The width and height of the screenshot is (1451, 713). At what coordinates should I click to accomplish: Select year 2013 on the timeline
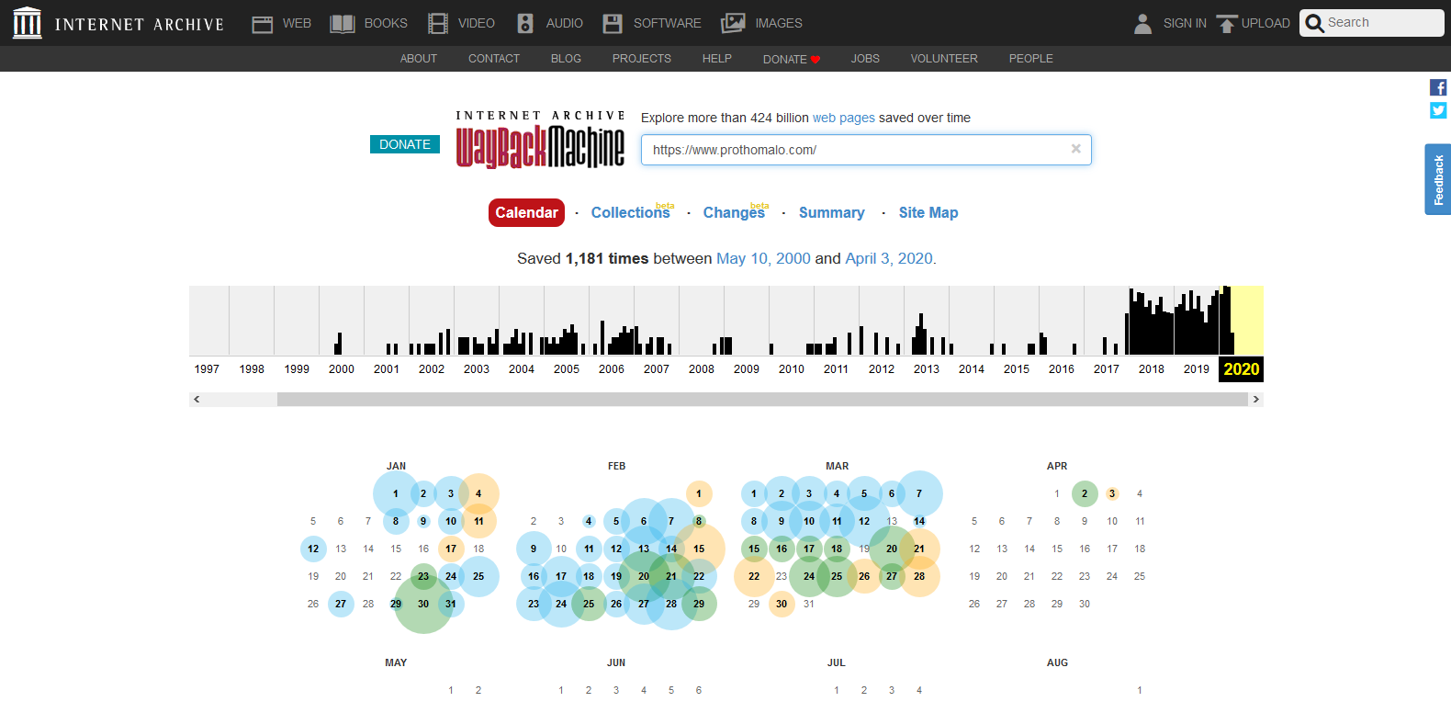(926, 369)
